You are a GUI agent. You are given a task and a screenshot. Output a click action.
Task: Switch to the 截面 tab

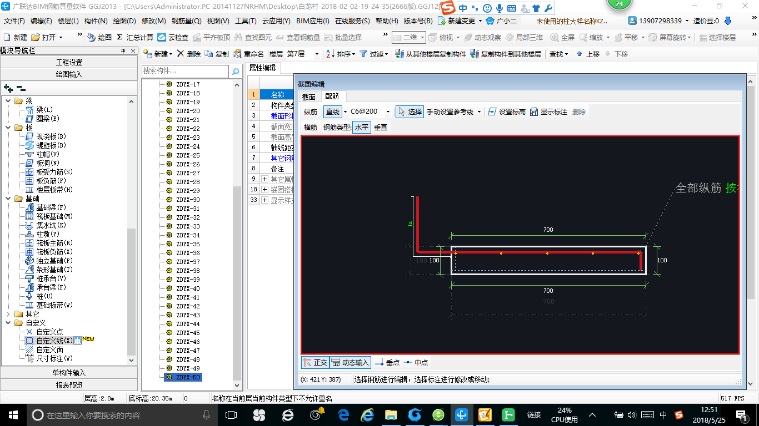point(308,97)
